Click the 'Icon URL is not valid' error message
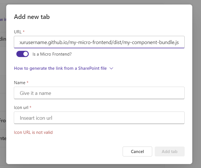 point(33,132)
